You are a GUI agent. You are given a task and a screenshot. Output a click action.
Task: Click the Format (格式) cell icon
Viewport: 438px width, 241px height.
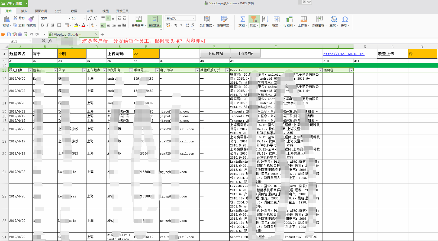[x=276, y=19]
